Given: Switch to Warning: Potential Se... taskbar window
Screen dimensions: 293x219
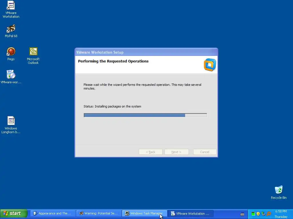Looking at the screenshot, I should coord(99,213).
